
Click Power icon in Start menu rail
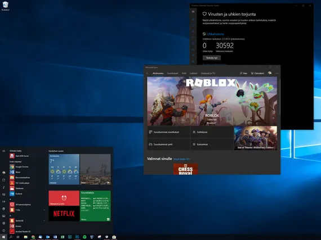click(x=4, y=230)
